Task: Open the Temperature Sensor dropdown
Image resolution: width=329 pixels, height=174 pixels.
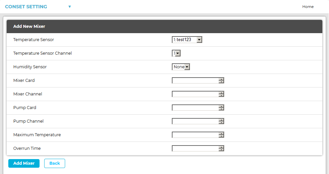Action: (x=187, y=40)
